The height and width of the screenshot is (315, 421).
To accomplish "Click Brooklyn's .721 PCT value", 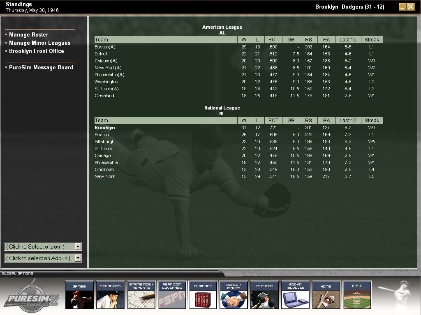I will click(x=273, y=128).
